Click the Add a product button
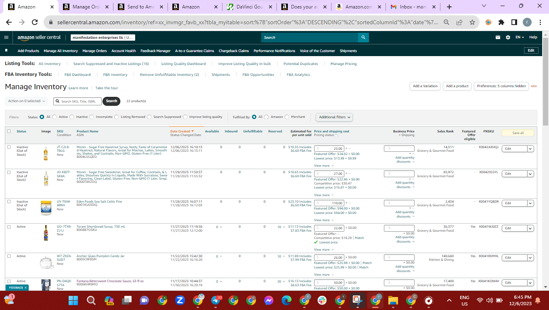The image size is (549, 310). point(457,86)
